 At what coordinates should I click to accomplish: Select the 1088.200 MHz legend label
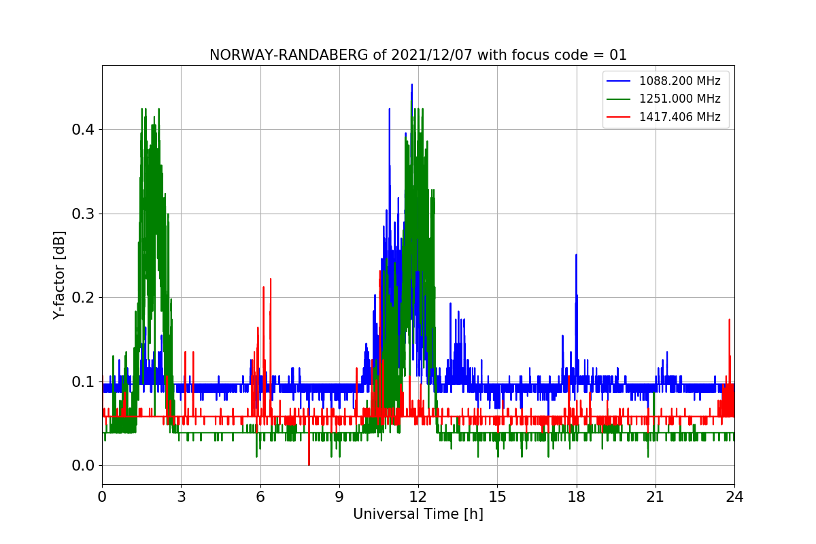(x=679, y=81)
